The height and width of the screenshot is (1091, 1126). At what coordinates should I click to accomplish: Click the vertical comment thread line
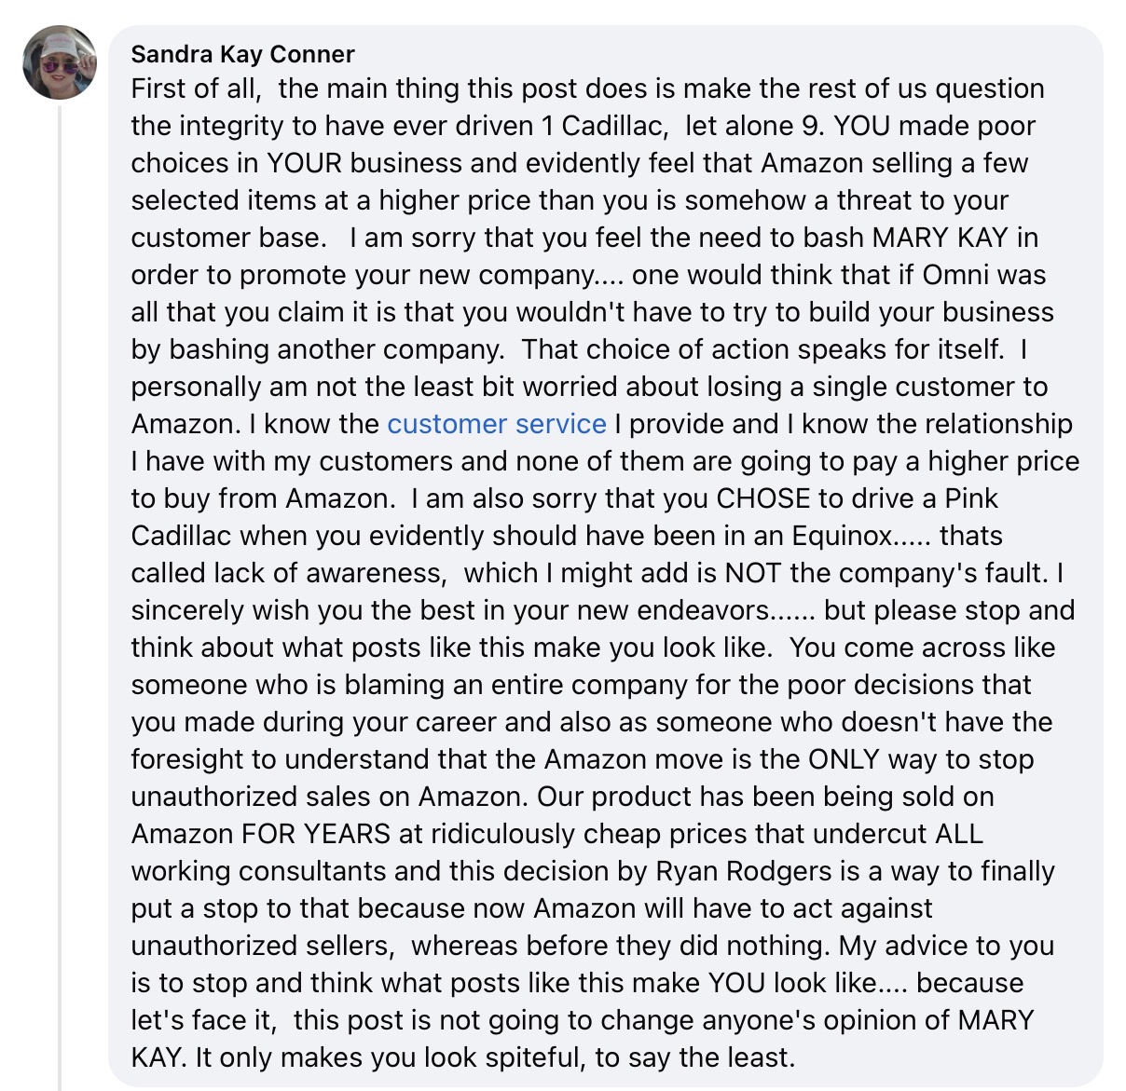coord(61,596)
